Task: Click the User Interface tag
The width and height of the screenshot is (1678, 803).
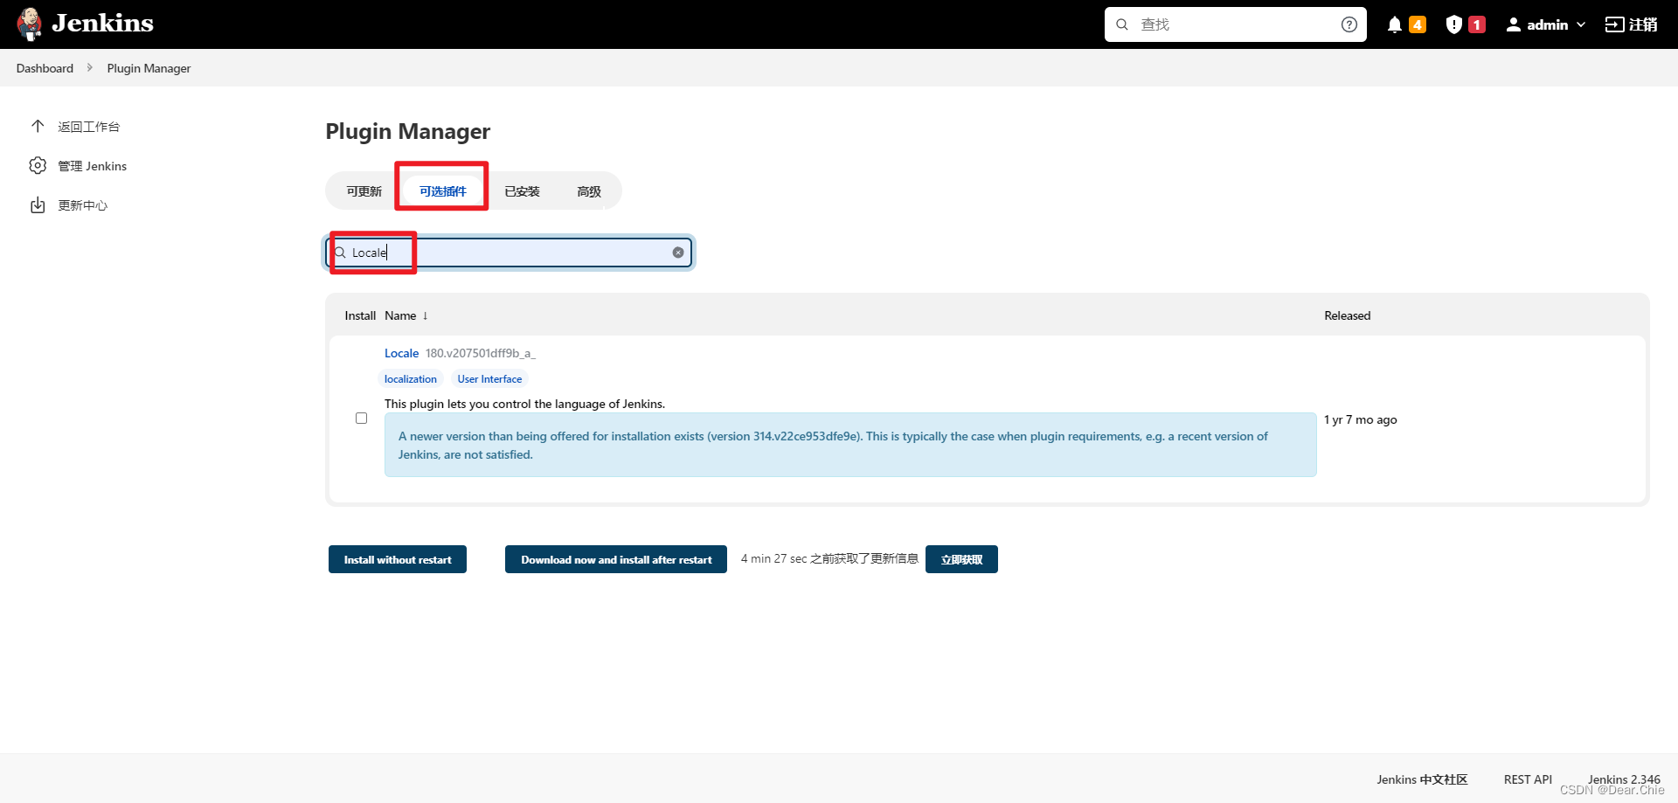Action: (x=489, y=379)
